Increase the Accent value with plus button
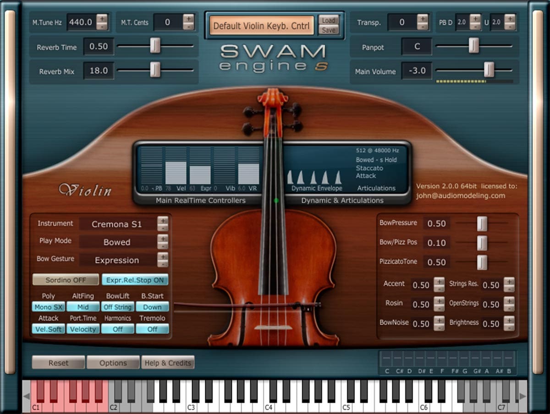 (439, 281)
